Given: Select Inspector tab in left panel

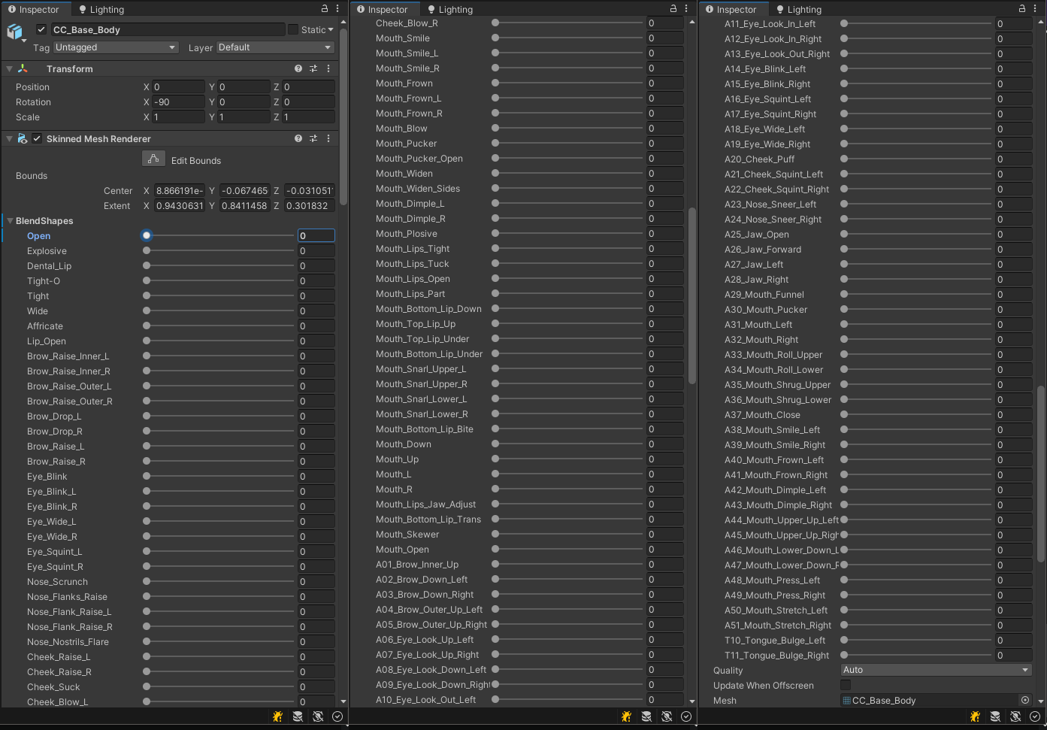Looking at the screenshot, I should pyautogui.click(x=33, y=9).
